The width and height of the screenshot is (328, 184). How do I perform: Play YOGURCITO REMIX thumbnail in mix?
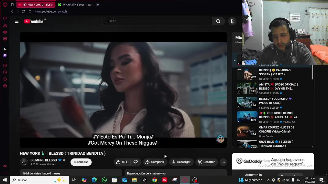[x=247, y=117]
